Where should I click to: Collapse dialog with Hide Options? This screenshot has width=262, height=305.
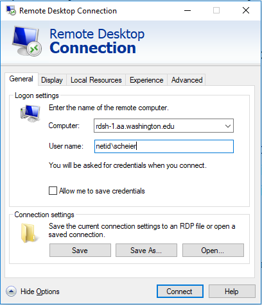40,292
